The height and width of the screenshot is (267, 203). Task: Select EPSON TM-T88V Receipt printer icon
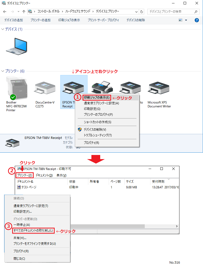(x=74, y=88)
